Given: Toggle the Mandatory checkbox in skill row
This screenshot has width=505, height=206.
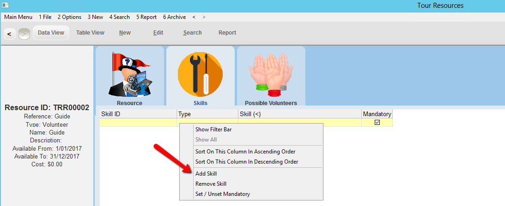Looking at the screenshot, I should coord(377,123).
